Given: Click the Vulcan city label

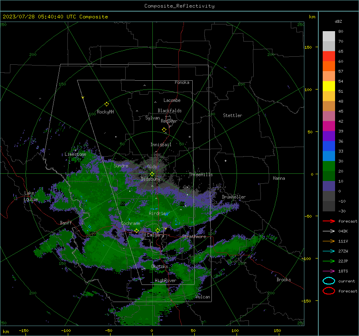Looking at the screenshot, I should (203, 297).
